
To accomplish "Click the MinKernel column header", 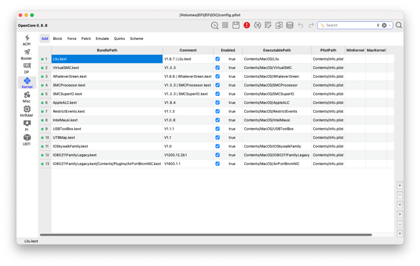I will click(x=355, y=50).
